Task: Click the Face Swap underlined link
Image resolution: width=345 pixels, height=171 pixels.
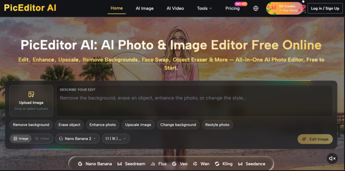Action: (155, 60)
